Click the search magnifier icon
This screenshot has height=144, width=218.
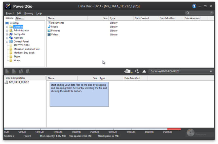click(188, 13)
